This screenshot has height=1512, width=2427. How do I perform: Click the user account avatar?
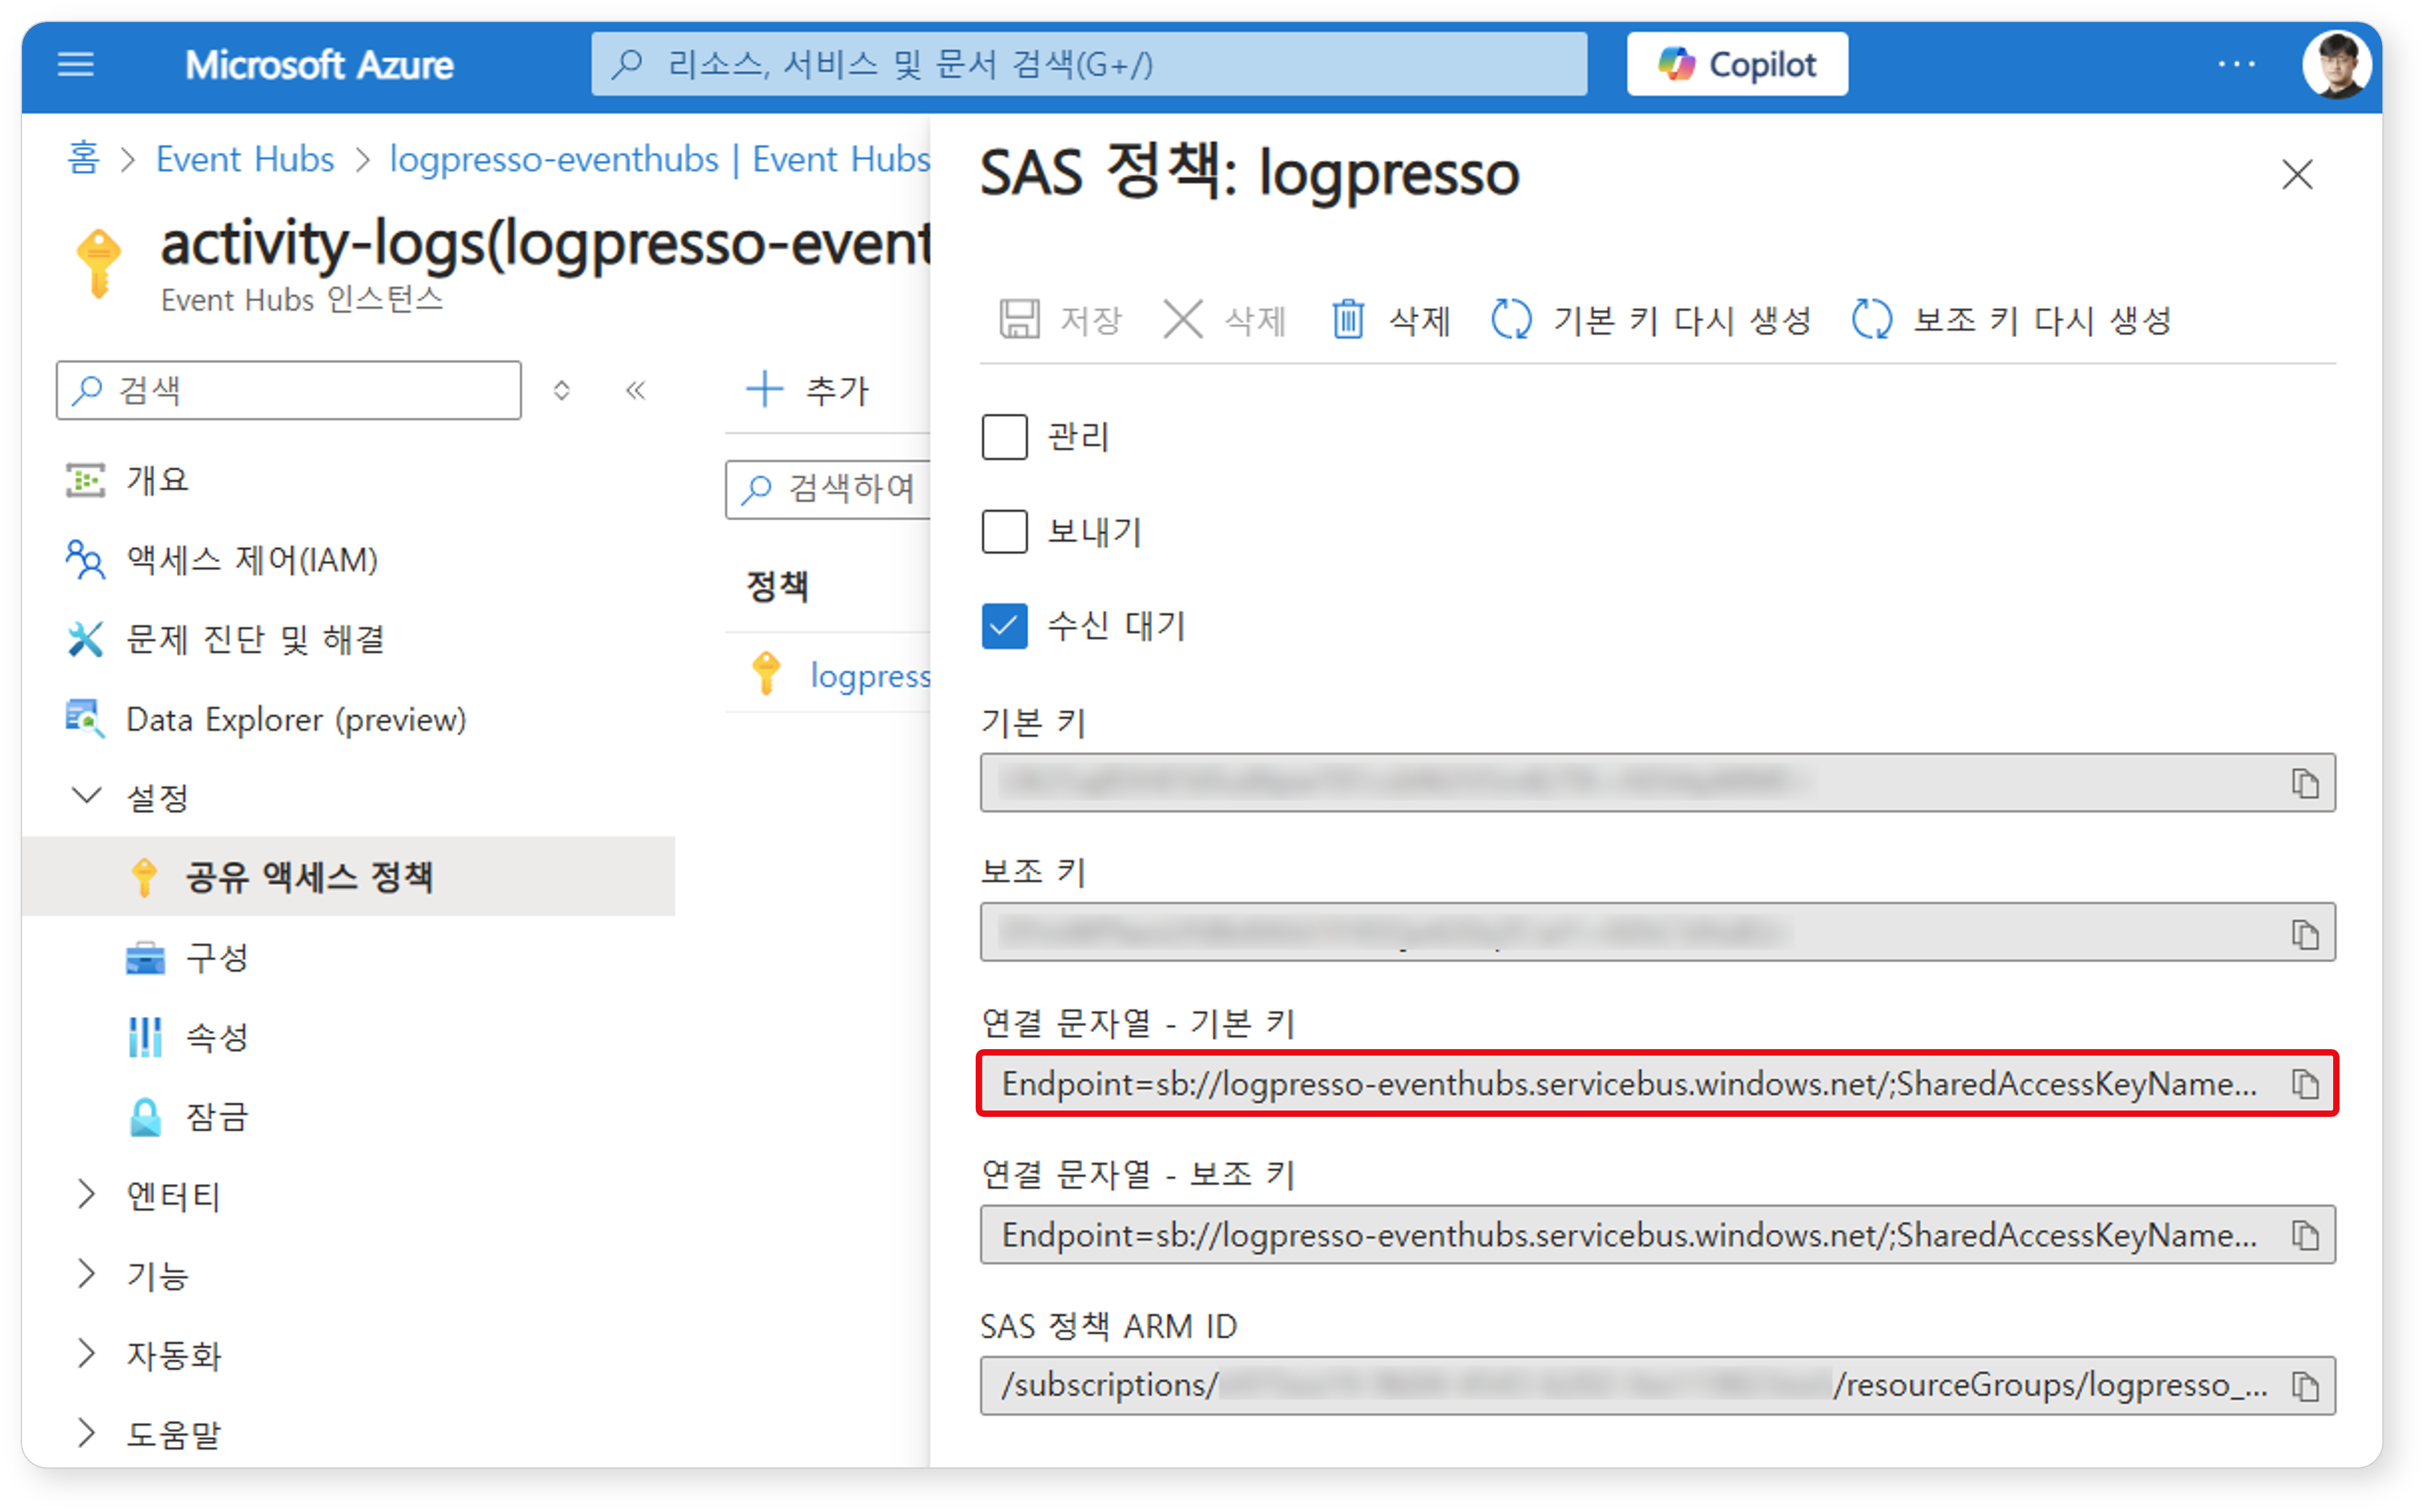click(x=2336, y=65)
